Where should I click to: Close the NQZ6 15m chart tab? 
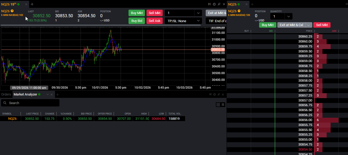pos(26,4)
